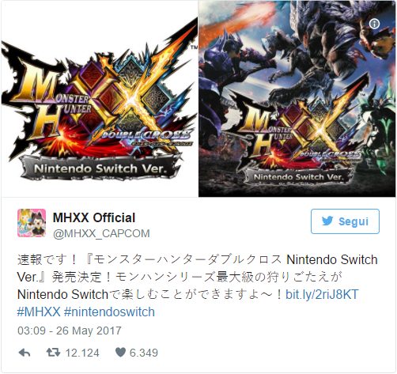
Task: Click the 6.349 likes count
Action: coord(144,353)
